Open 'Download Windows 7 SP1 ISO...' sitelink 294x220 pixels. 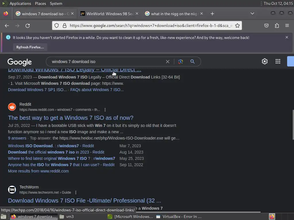[37, 90]
